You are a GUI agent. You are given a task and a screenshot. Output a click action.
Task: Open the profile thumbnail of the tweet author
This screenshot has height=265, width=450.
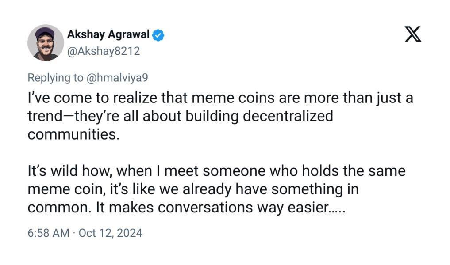[x=46, y=43]
